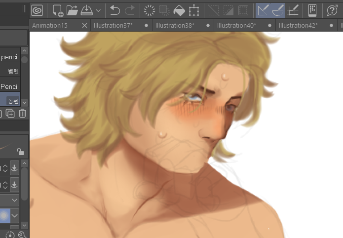Switch to the Illustration37* tab
This screenshot has height=238, width=343.
[114, 25]
